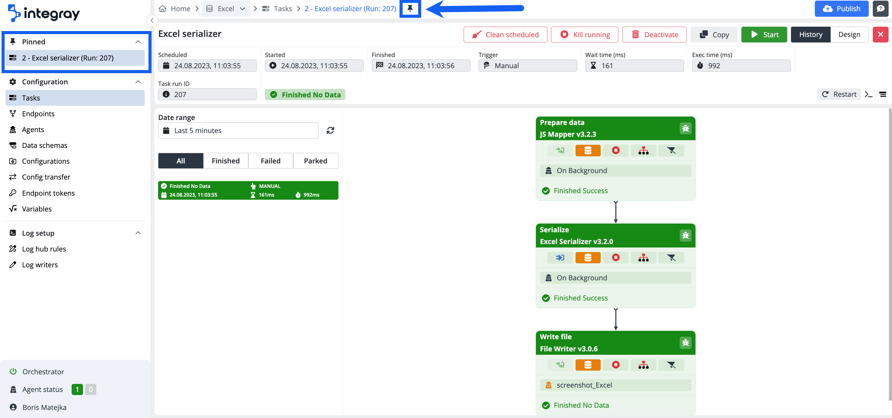Open Endpoints in the sidebar
This screenshot has width=892, height=418.
pyautogui.click(x=38, y=113)
